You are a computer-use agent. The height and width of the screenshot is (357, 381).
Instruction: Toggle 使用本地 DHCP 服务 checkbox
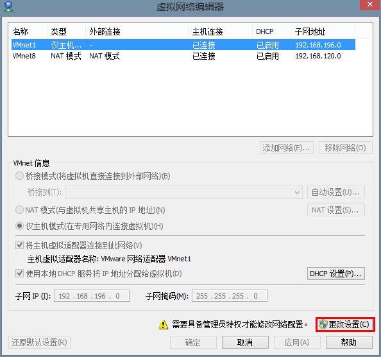tap(19, 274)
